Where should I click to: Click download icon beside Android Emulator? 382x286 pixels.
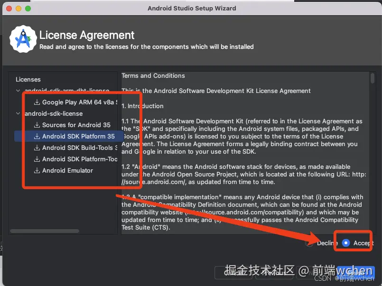click(37, 170)
